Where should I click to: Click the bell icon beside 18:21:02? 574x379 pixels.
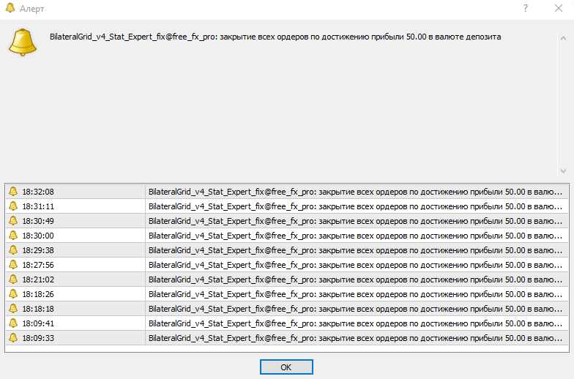tap(13, 279)
